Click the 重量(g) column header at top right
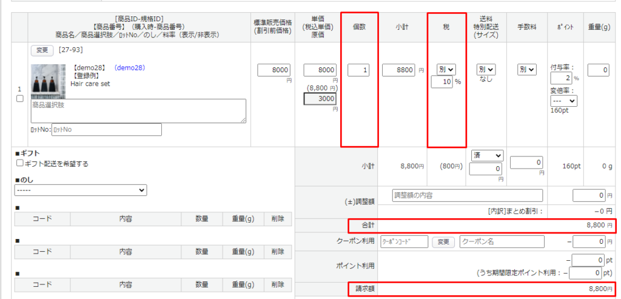Screen dimensions: 621x299 599,27
